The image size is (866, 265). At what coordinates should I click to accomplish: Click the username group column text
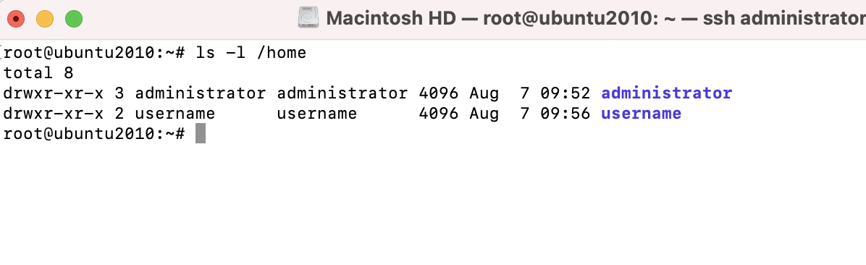click(316, 113)
